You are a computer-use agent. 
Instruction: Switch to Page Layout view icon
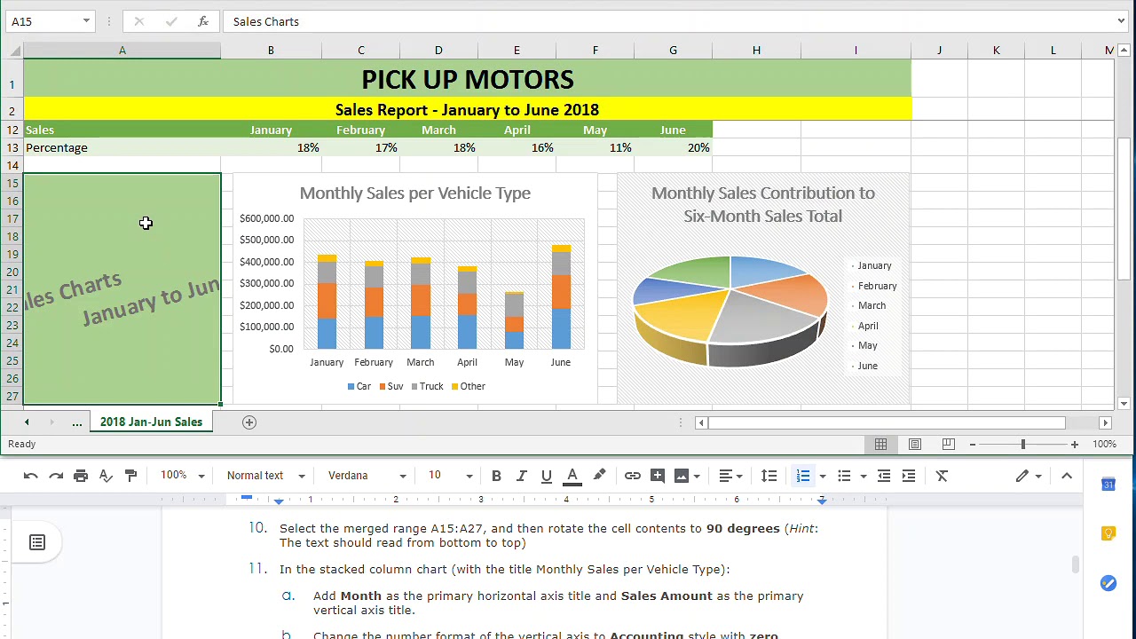(915, 444)
